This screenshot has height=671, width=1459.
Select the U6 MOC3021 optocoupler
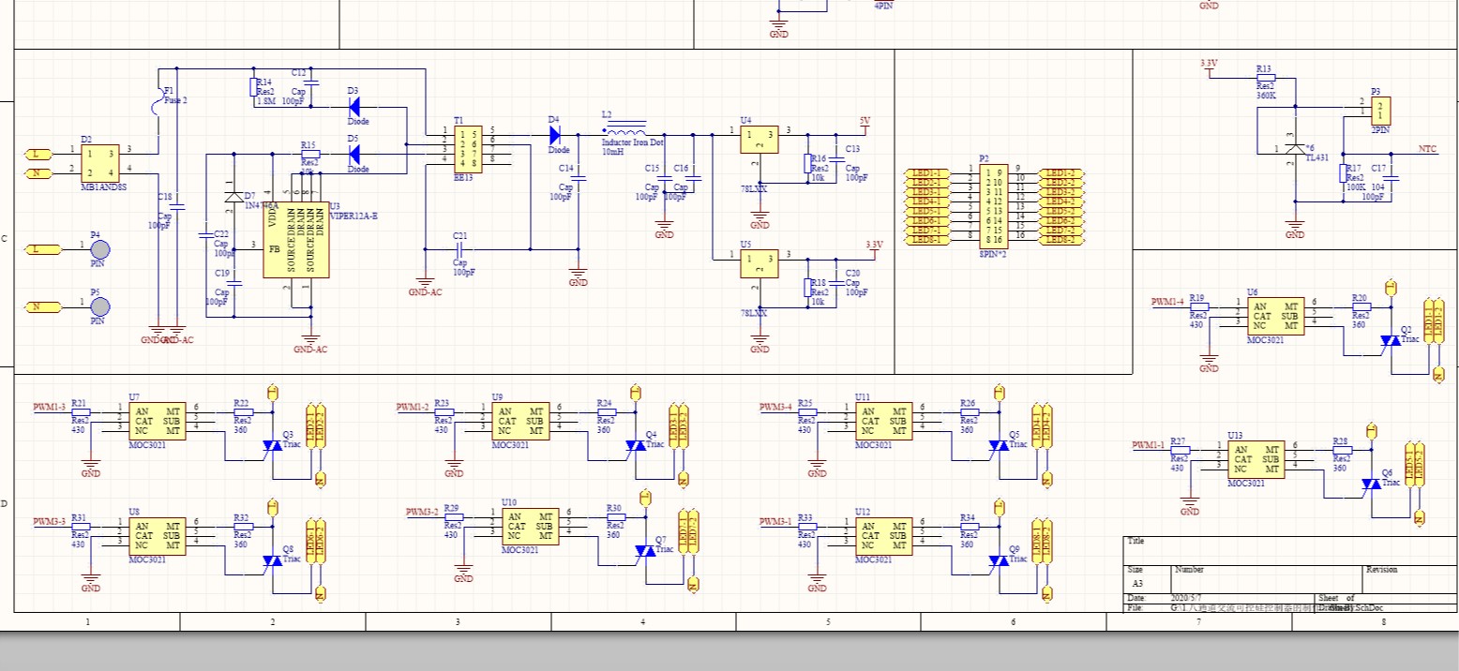pyautogui.click(x=1275, y=315)
